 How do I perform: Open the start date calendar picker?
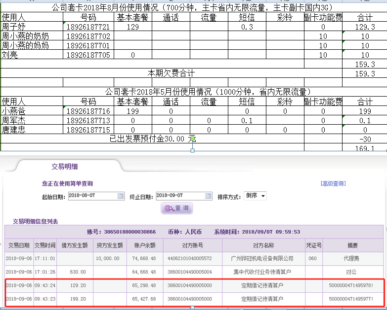tap(121, 196)
